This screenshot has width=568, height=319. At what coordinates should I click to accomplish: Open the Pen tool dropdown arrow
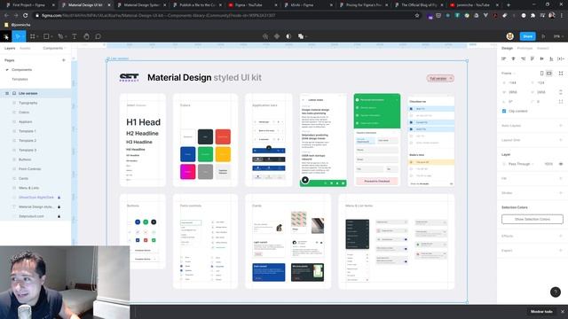tap(66, 37)
